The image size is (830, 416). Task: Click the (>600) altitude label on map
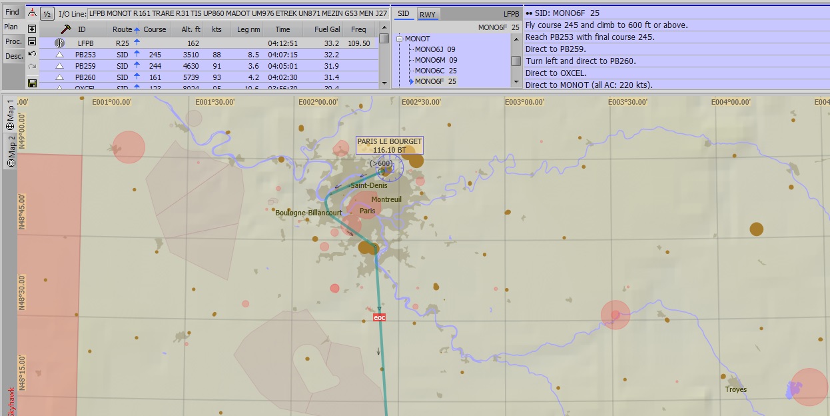click(x=382, y=163)
